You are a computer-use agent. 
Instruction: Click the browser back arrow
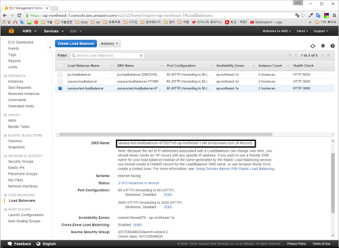5,16
